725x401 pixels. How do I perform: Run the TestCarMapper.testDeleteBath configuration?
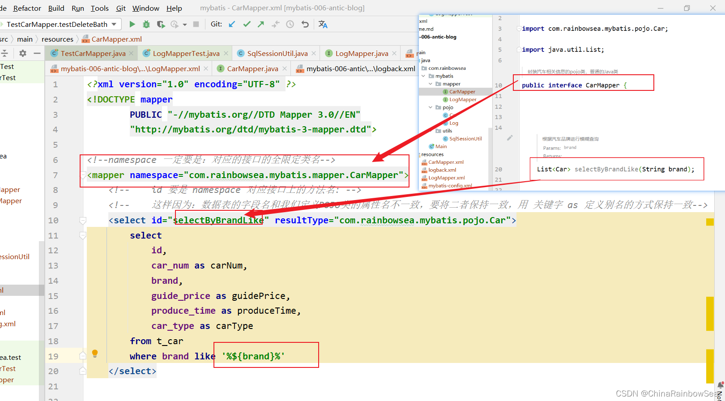[x=132, y=24]
